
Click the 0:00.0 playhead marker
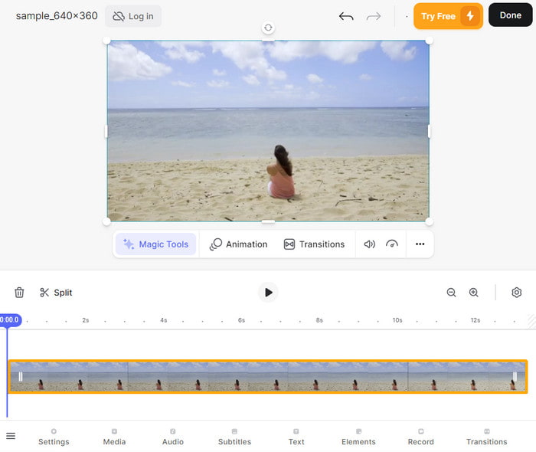tap(10, 320)
